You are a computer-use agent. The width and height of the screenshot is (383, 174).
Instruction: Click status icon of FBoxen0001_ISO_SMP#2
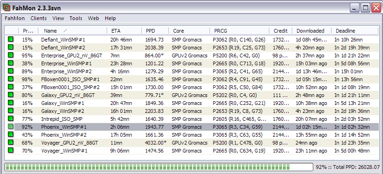tap(10, 87)
